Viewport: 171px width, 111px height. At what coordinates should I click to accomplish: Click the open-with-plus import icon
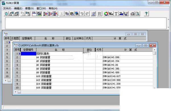click(17, 14)
